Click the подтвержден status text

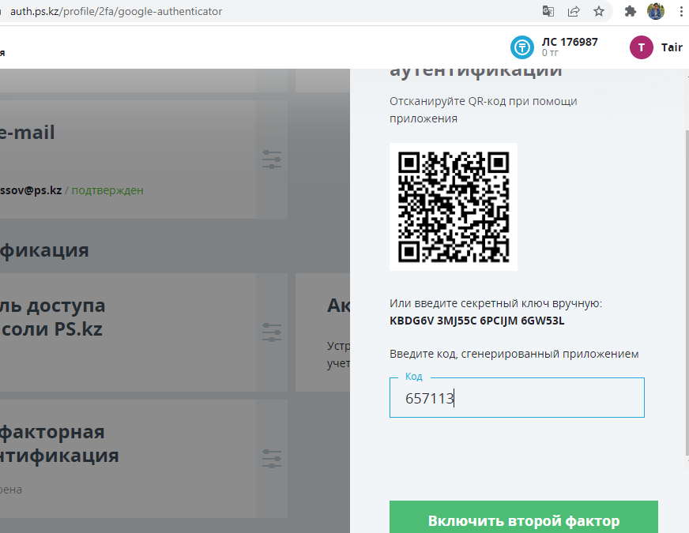tap(107, 190)
